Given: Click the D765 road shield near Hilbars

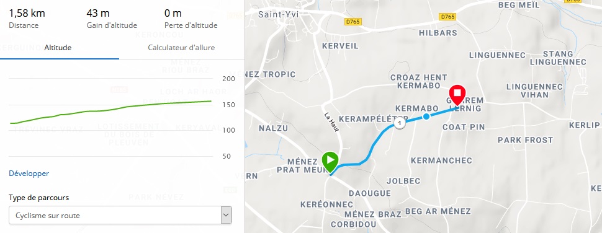Looking at the screenshot, I should 447,17.
